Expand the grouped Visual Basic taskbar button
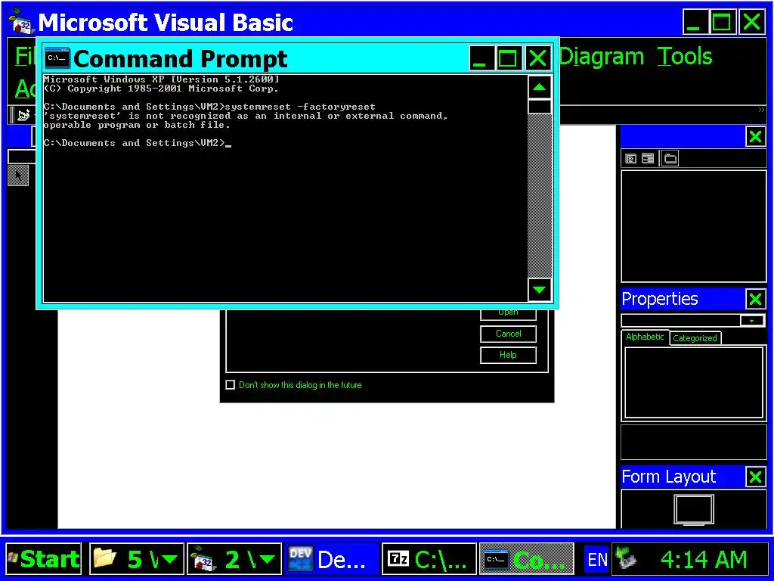 click(234, 559)
